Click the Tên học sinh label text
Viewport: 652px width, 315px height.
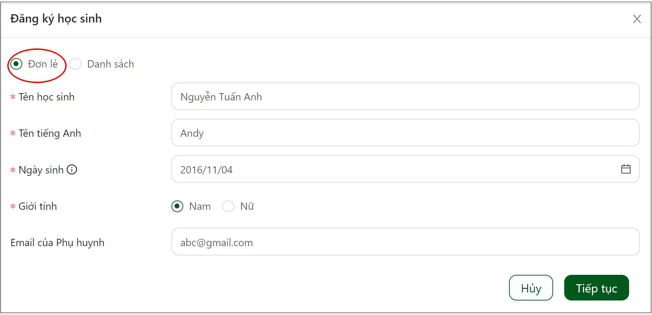coord(46,97)
